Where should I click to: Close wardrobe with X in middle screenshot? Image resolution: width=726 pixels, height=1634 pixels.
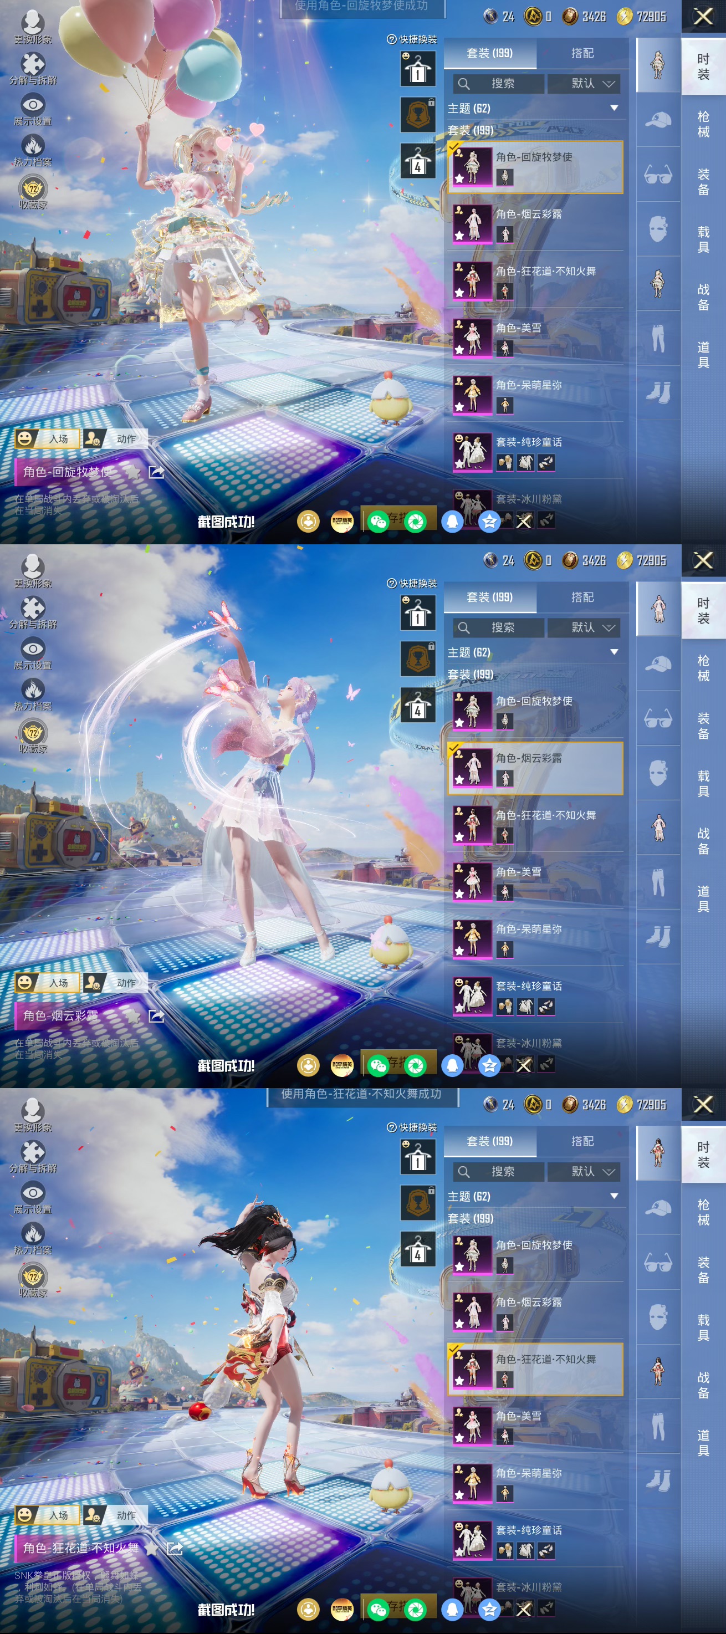[x=703, y=561]
